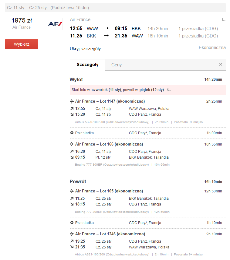
Task: Click the red Wybierz button
Action: click(22, 44)
